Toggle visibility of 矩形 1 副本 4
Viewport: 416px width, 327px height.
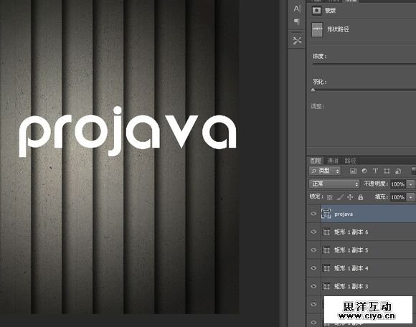(313, 268)
